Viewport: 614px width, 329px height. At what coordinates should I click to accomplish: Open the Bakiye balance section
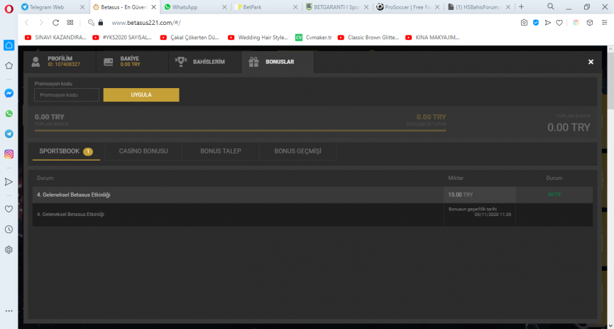pos(132,62)
